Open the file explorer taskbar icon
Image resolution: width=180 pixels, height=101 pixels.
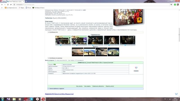click(14, 99)
